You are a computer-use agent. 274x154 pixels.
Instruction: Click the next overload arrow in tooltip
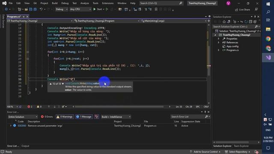[63, 84]
